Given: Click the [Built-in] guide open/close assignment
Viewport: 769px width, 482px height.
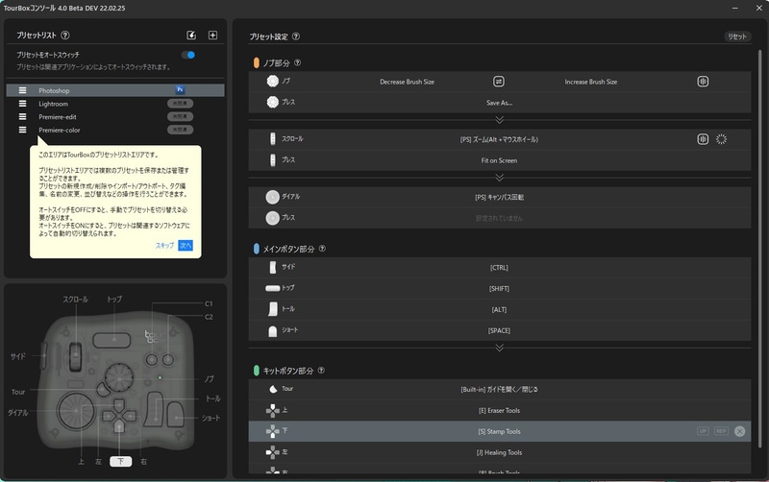Looking at the screenshot, I should pyautogui.click(x=499, y=390).
